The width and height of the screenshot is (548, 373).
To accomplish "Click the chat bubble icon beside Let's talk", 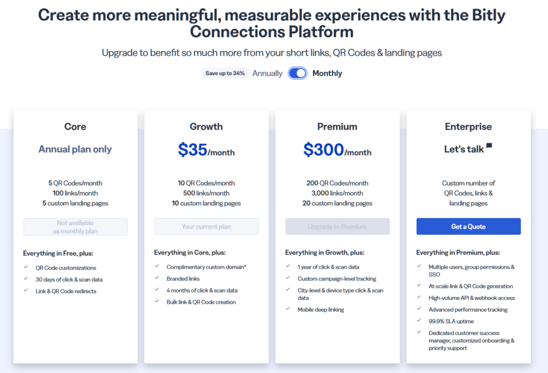I will tap(489, 146).
